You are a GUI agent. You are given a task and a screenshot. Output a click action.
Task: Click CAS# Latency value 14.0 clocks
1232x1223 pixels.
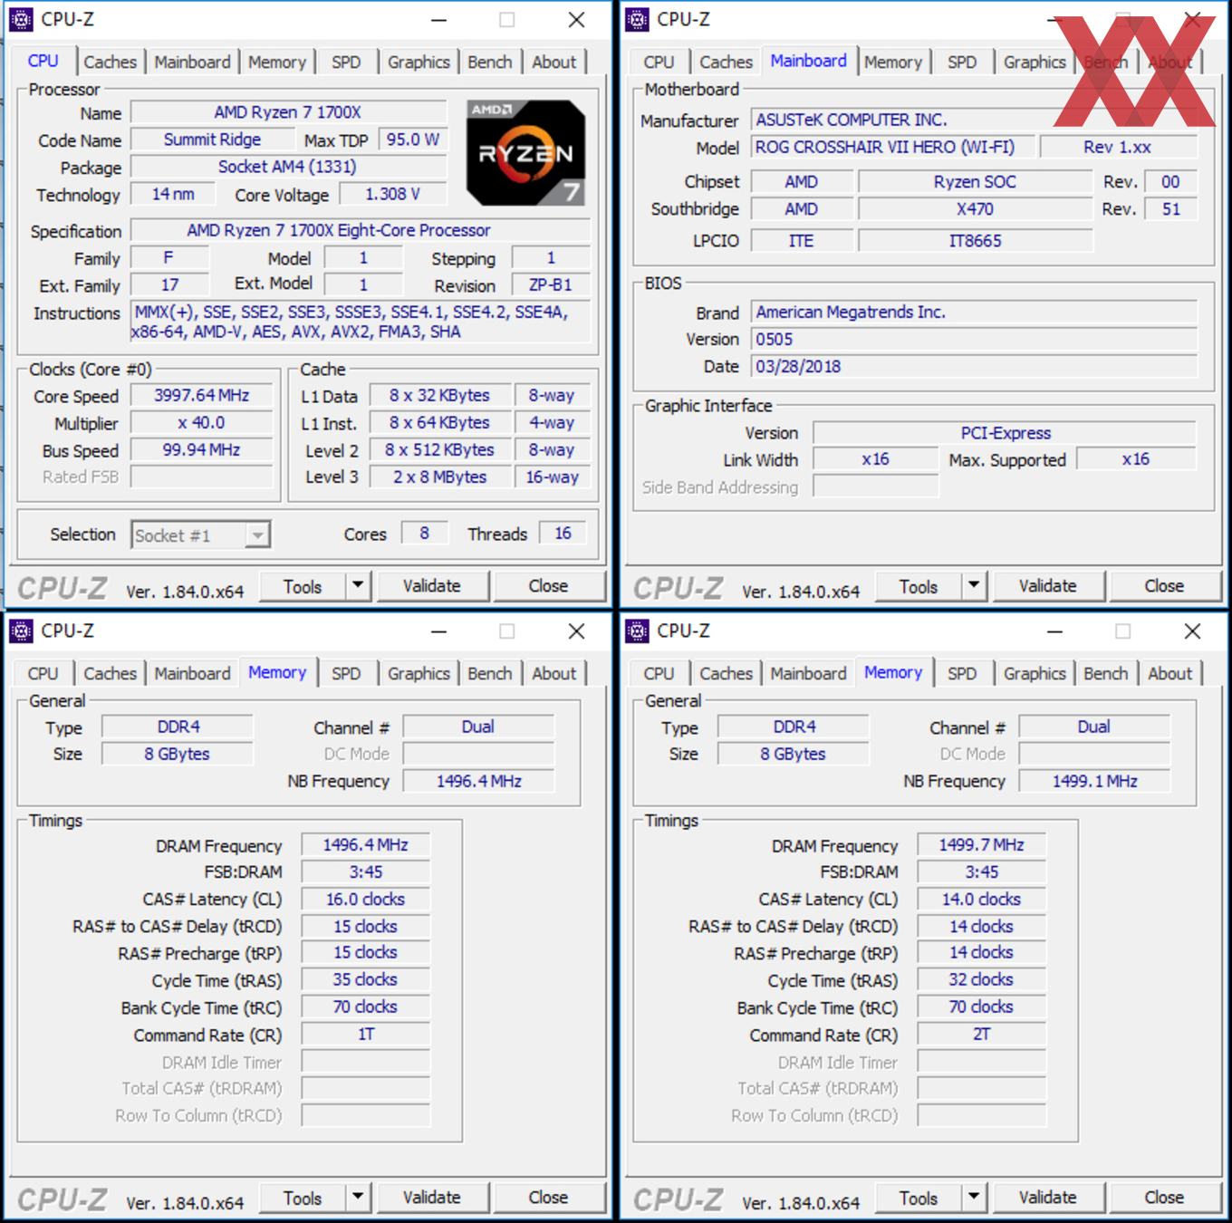pos(981,900)
